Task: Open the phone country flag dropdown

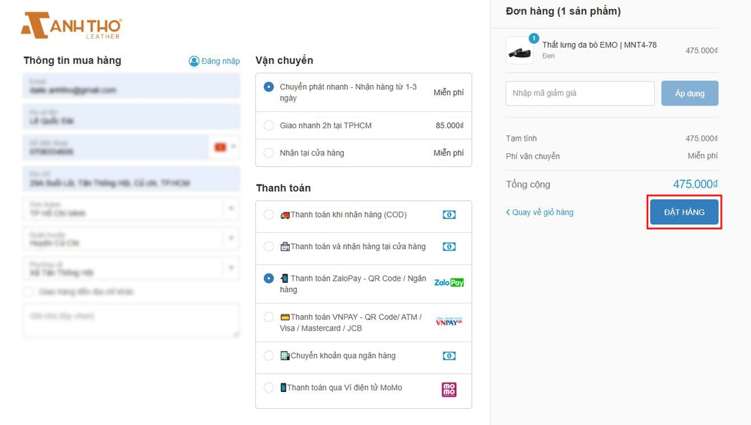Action: 224,147
